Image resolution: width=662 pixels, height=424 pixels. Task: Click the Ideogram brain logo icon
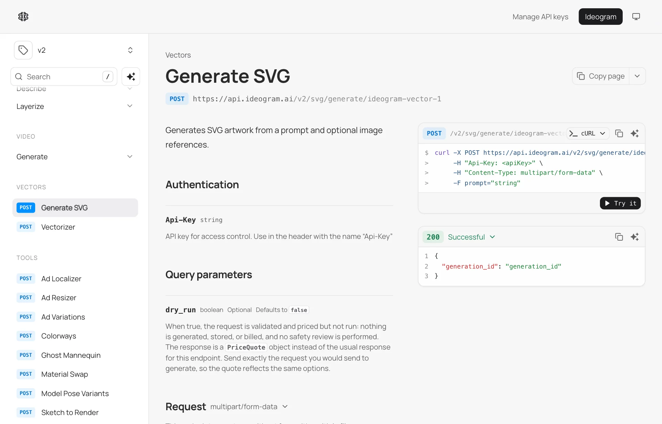click(23, 17)
